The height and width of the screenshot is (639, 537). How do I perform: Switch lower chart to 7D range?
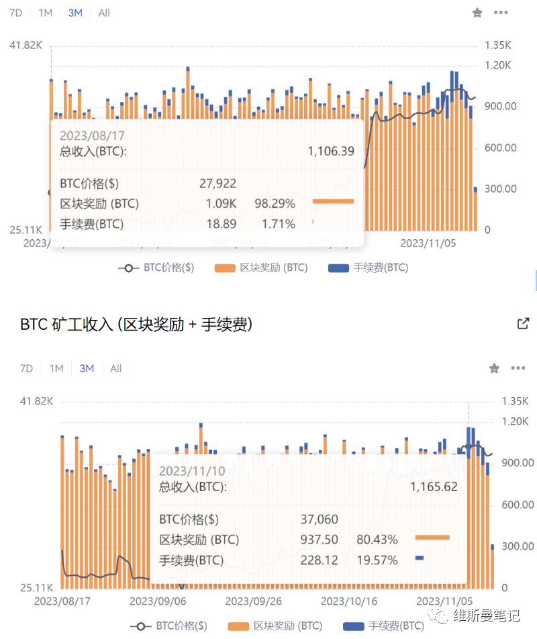[26, 368]
